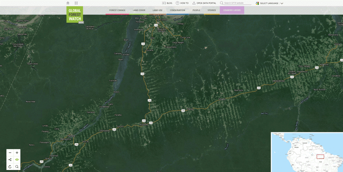Screen dimensions: 343x172
Task: Click the reset map refresh icon
Action: (x=10, y=167)
